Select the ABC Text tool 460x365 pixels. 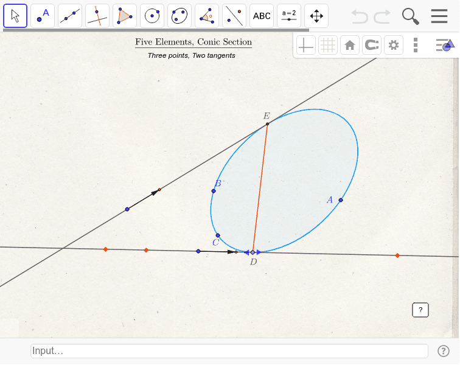[262, 16]
